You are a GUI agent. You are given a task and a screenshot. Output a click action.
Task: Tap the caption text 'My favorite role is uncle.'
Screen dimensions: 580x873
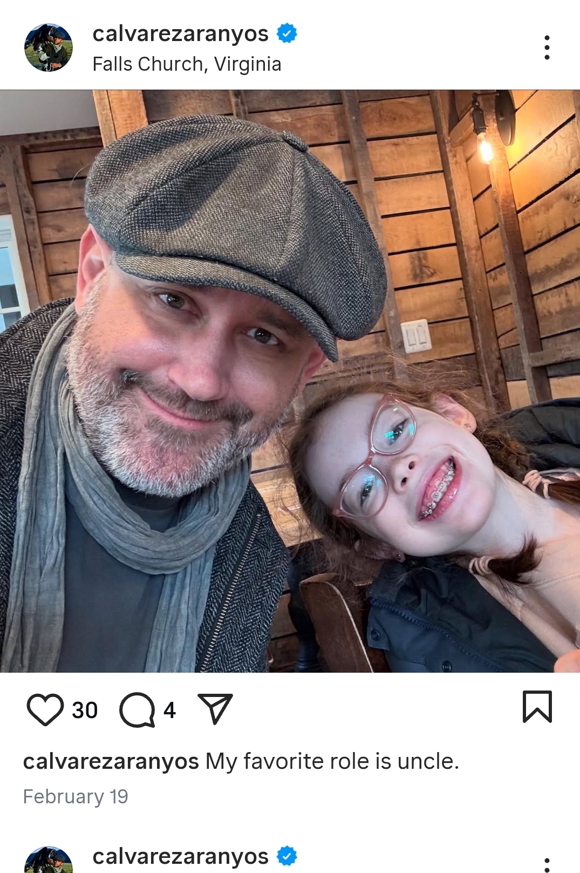click(332, 761)
